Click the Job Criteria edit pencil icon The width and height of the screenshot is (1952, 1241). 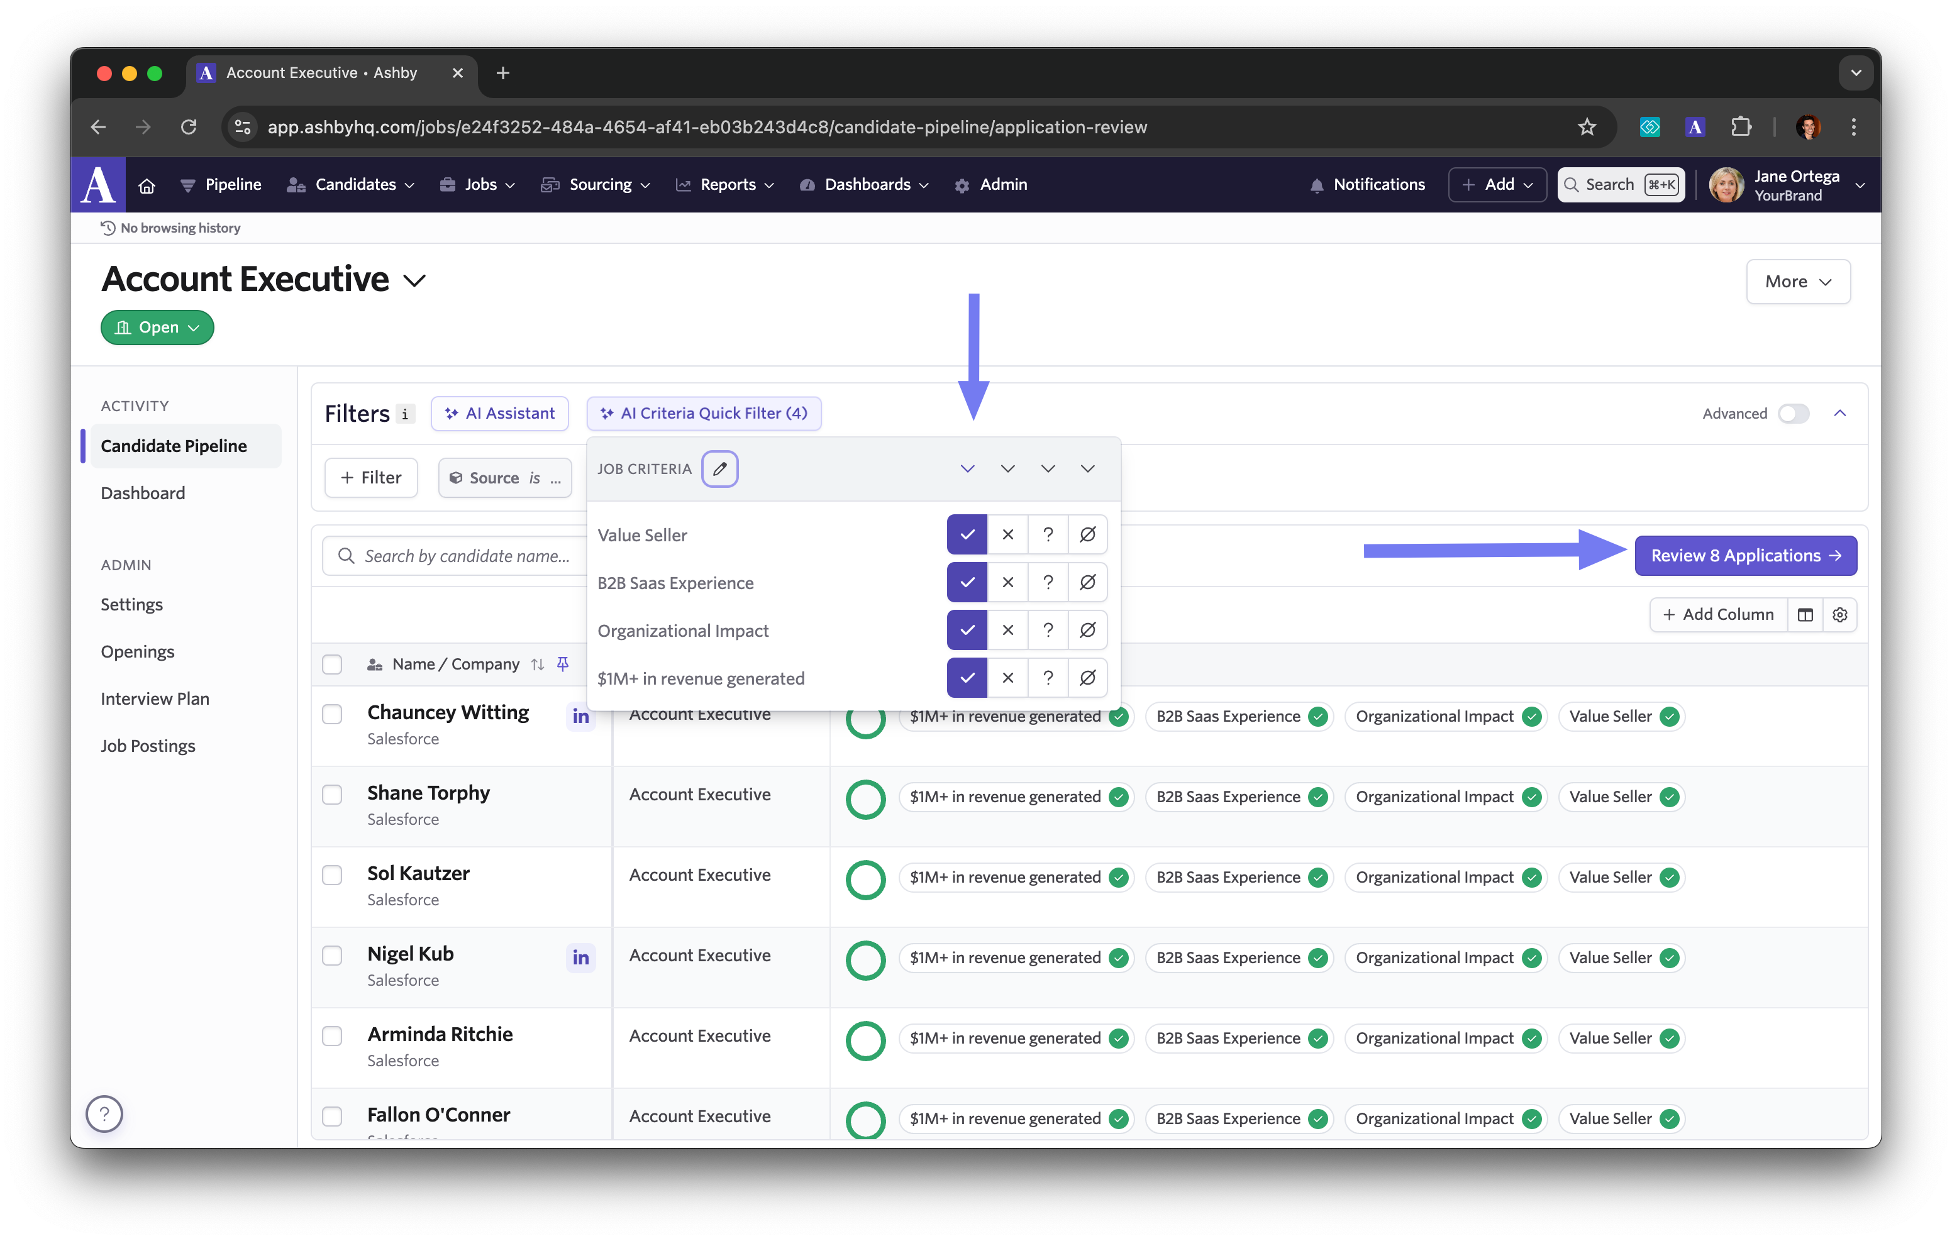coord(719,468)
